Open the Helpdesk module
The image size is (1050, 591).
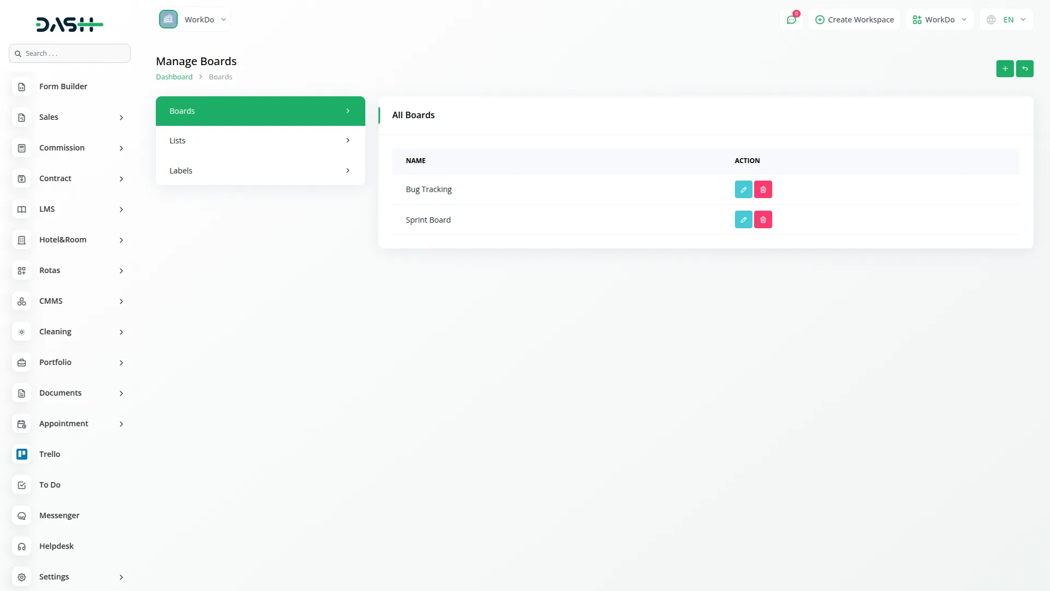(56, 546)
